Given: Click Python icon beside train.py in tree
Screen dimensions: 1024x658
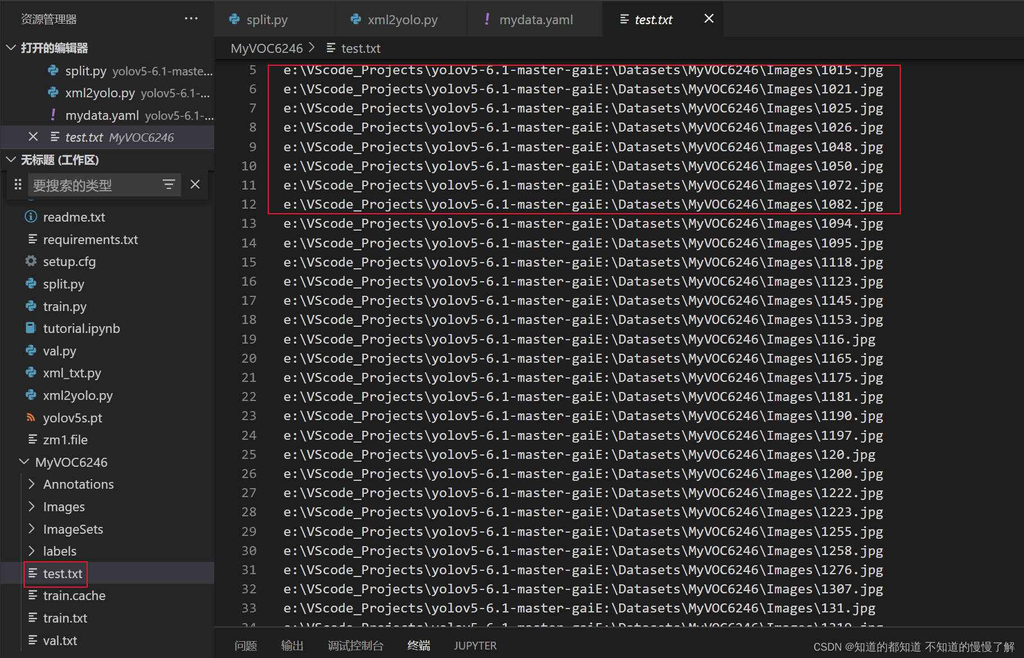Looking at the screenshot, I should 31,306.
